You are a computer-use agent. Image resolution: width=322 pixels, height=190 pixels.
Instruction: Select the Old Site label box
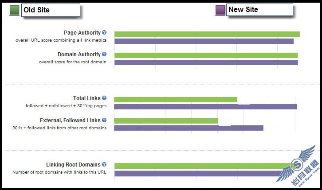point(50,10)
